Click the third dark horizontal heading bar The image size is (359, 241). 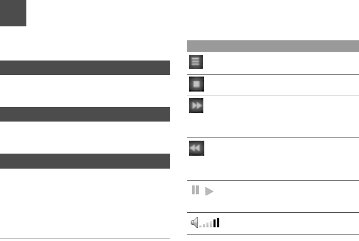click(85, 161)
